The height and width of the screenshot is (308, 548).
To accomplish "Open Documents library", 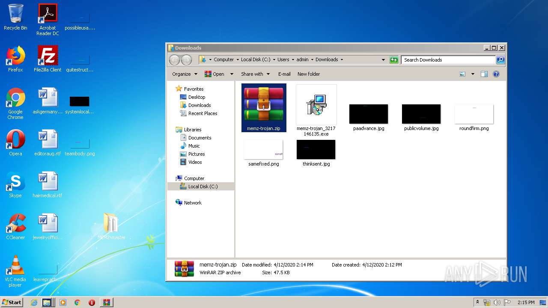I will click(x=200, y=138).
